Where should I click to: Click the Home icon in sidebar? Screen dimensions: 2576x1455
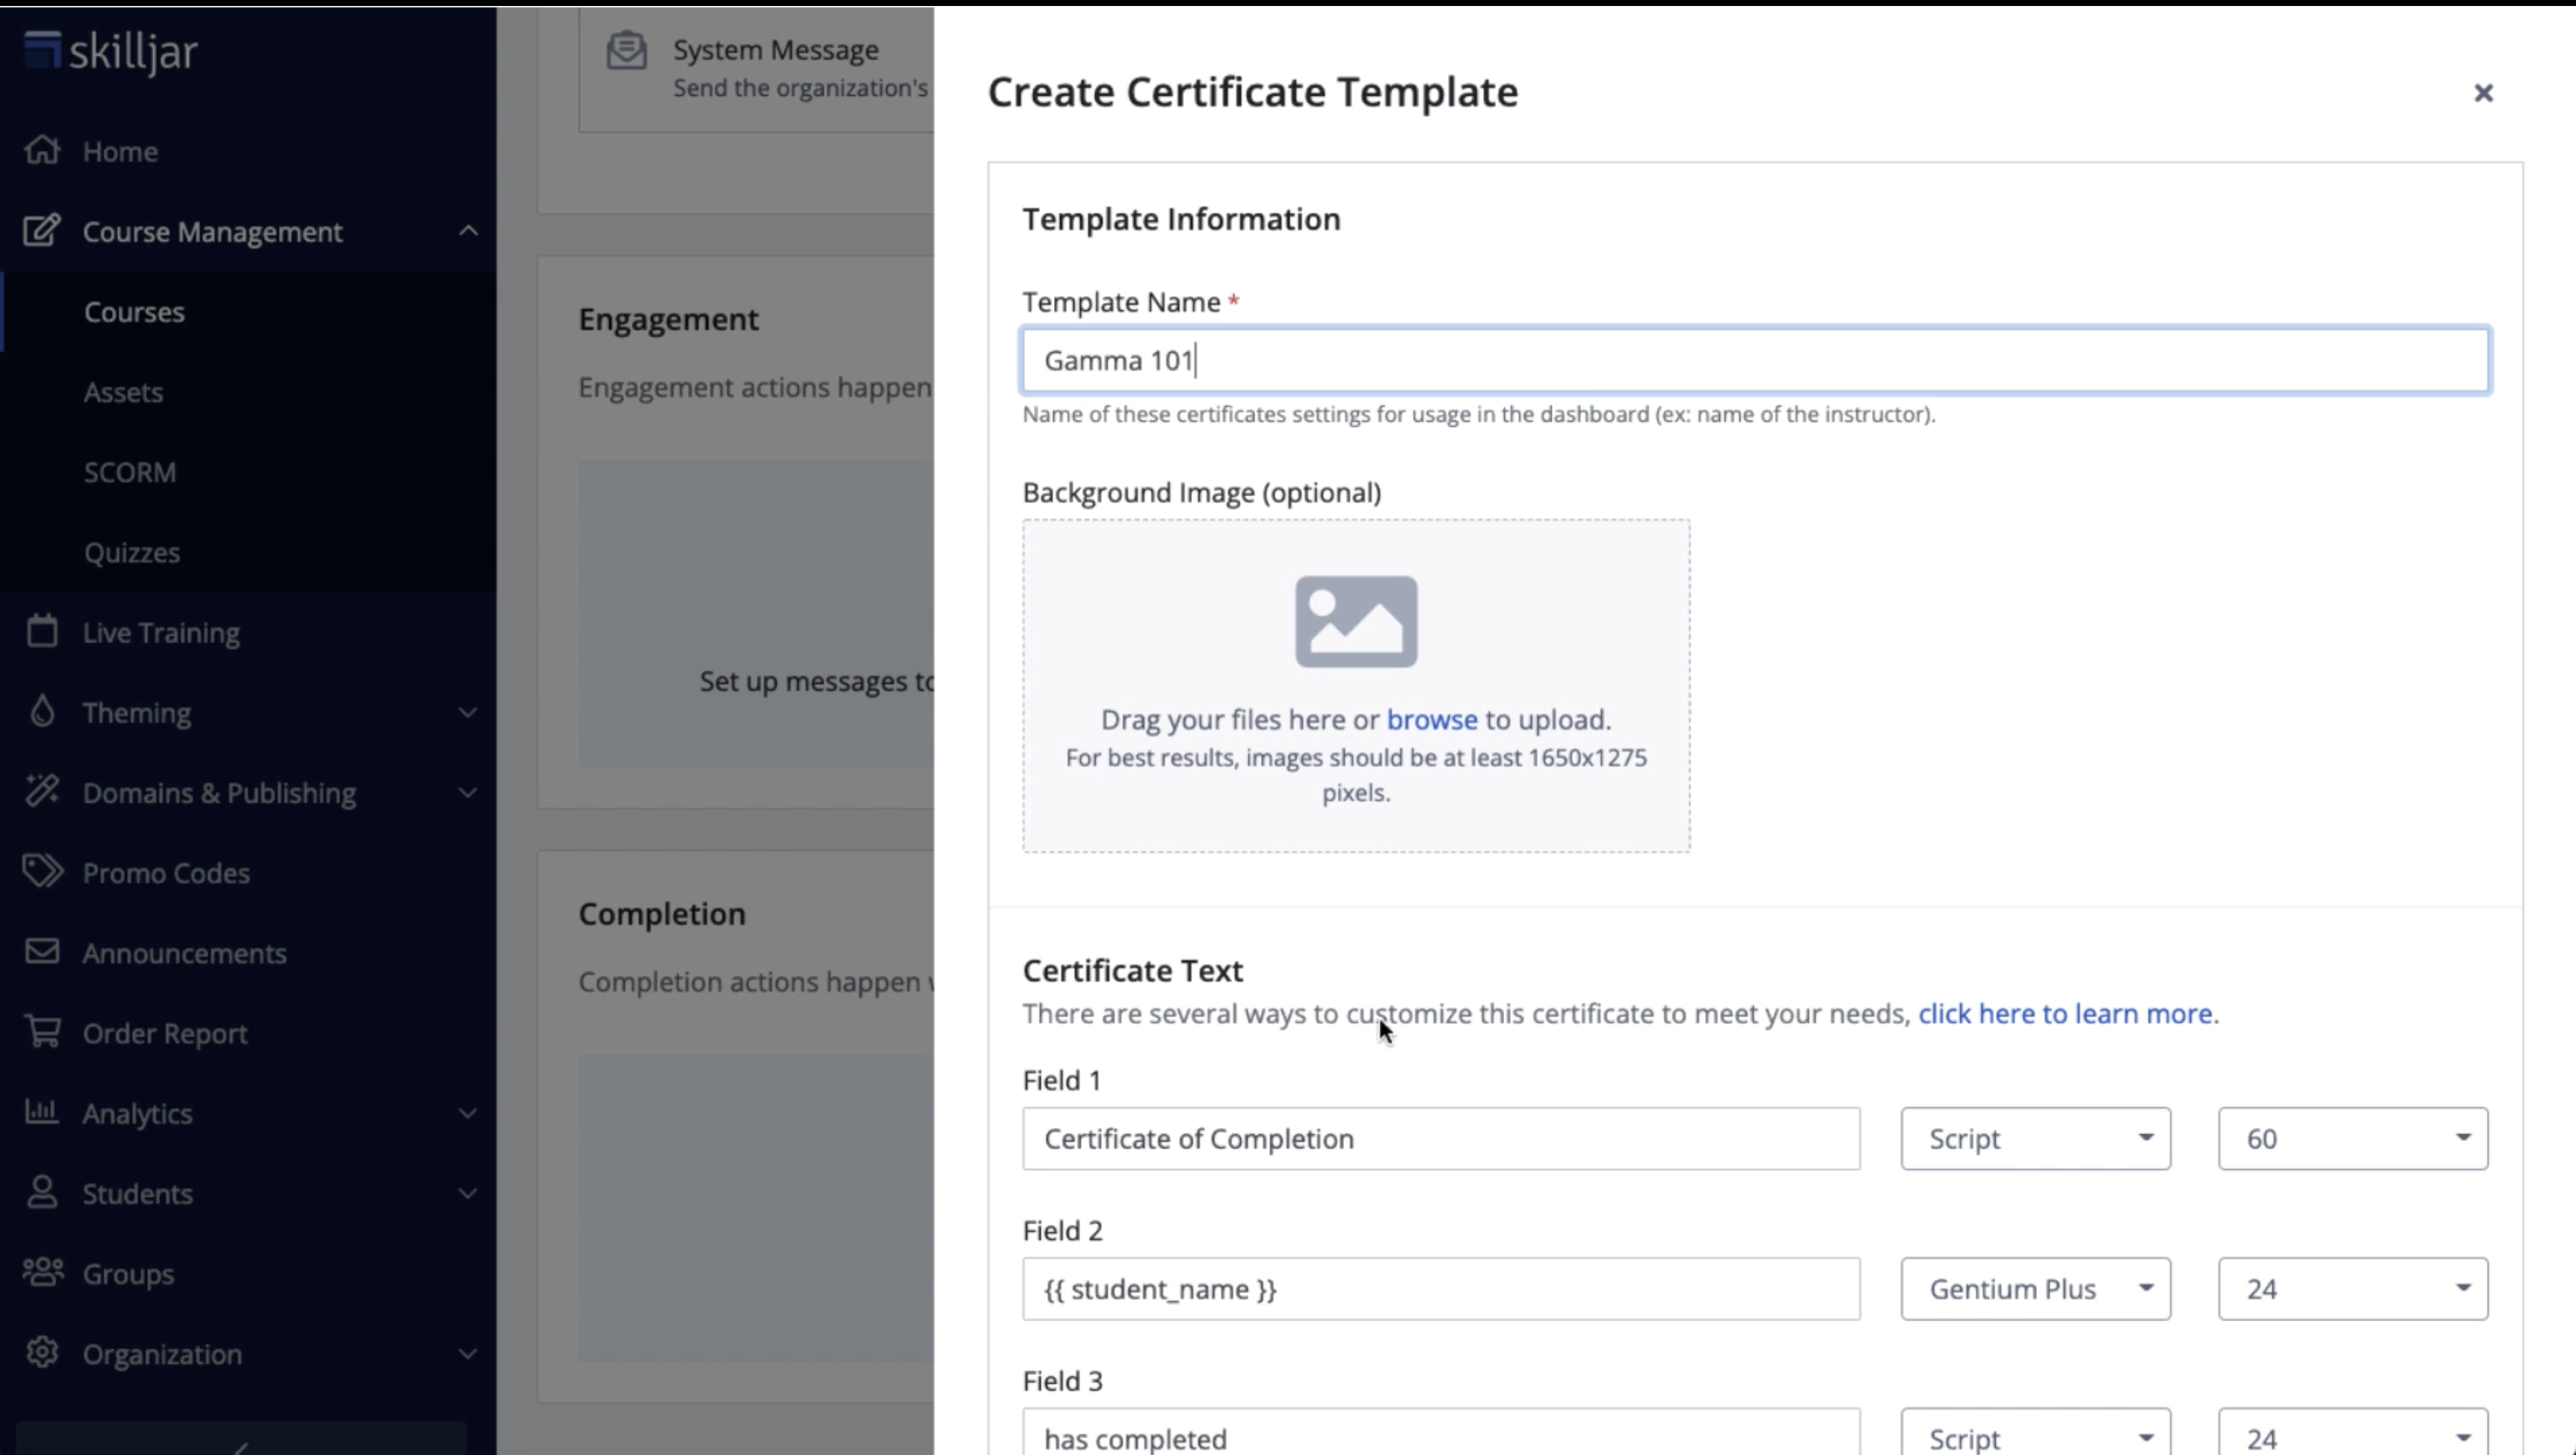click(x=42, y=150)
